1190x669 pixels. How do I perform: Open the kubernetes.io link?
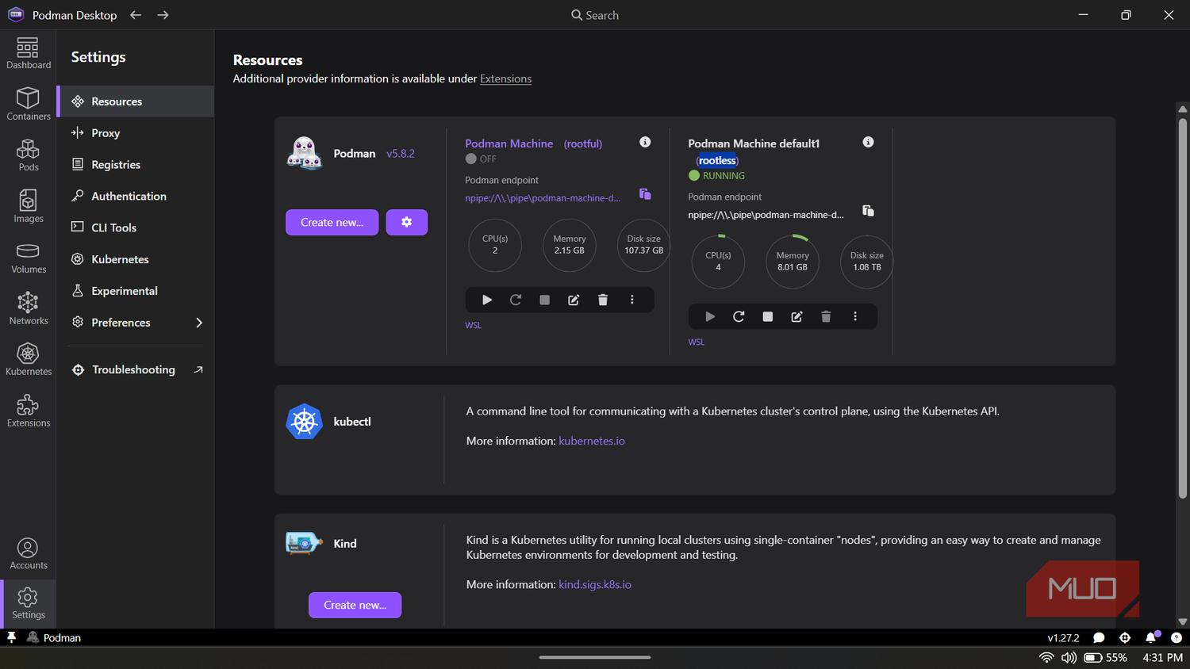(592, 441)
